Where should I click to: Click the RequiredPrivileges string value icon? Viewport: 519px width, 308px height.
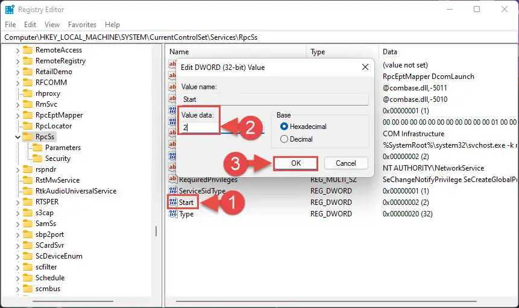pos(173,179)
